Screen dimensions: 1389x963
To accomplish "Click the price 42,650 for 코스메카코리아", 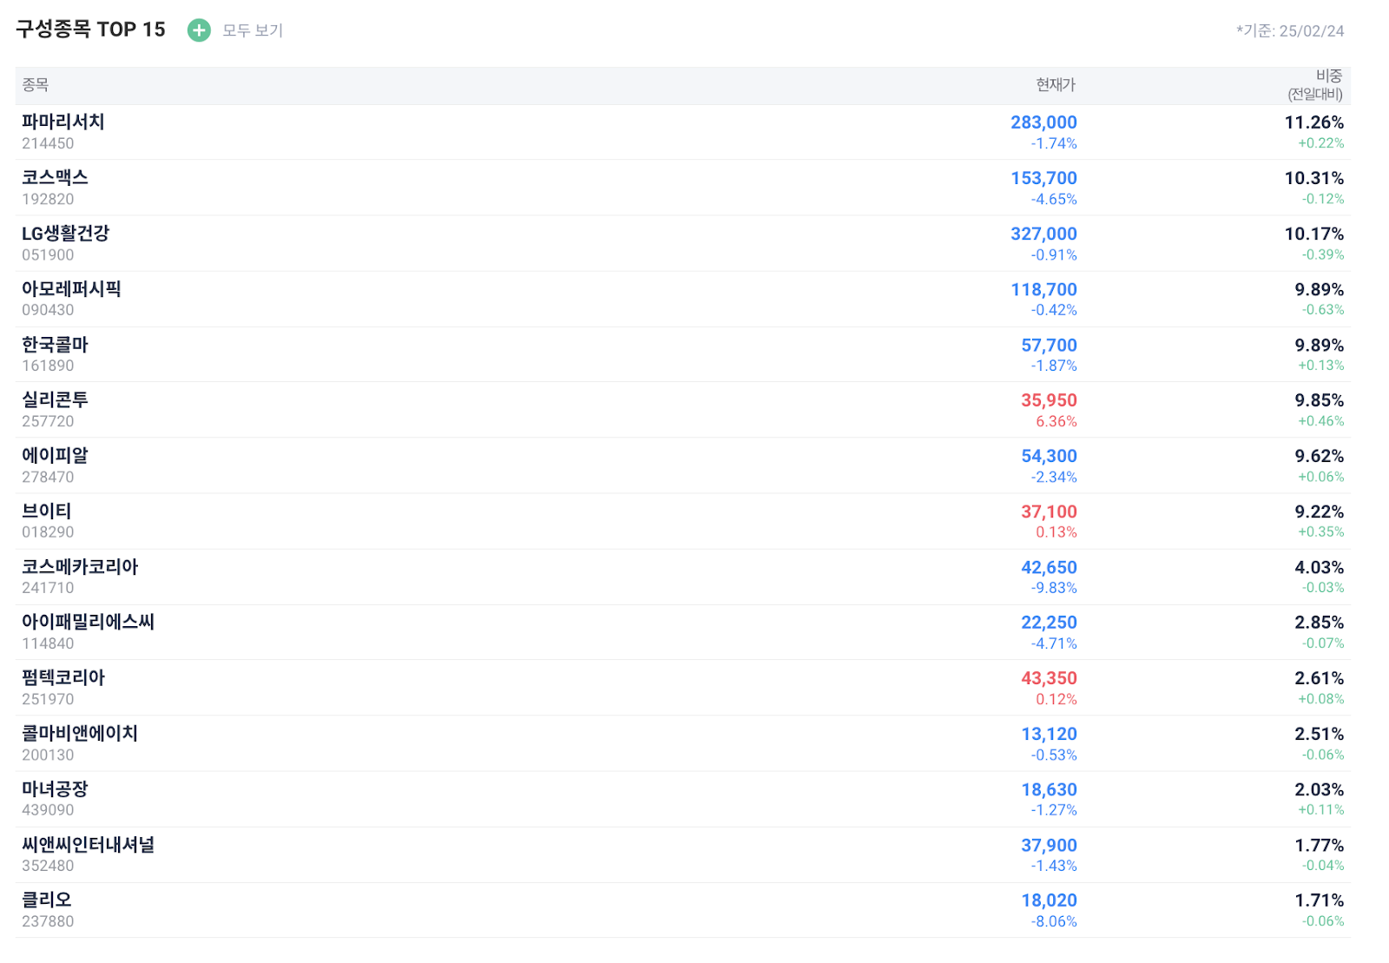I will coord(1049,567).
